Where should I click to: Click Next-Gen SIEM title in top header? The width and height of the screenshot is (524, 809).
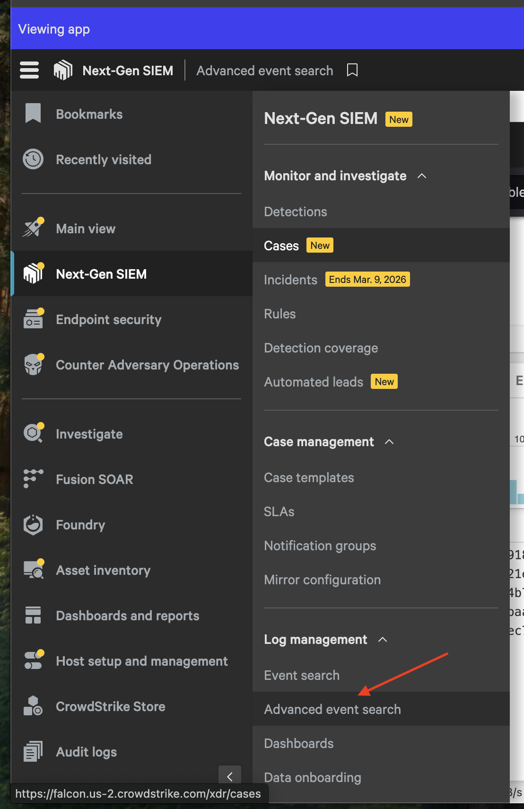[128, 70]
